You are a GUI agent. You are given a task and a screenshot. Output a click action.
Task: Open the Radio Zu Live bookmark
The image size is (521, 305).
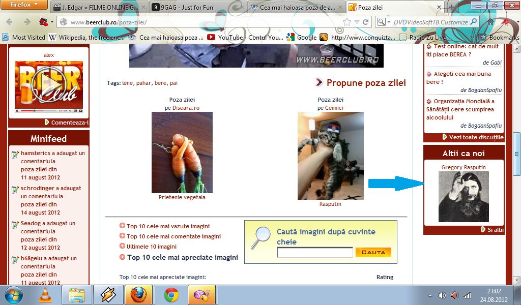tap(422, 37)
